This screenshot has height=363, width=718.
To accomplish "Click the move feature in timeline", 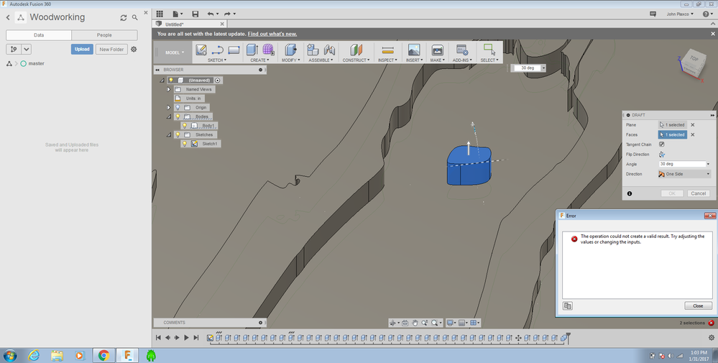I will [x=518, y=339].
